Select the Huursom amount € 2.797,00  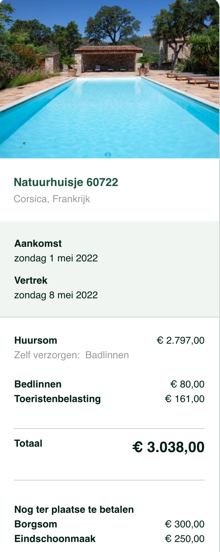[x=181, y=340]
